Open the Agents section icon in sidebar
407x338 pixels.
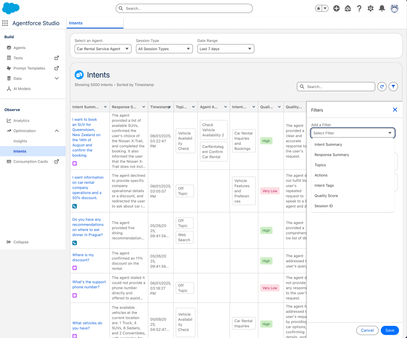tap(9, 47)
